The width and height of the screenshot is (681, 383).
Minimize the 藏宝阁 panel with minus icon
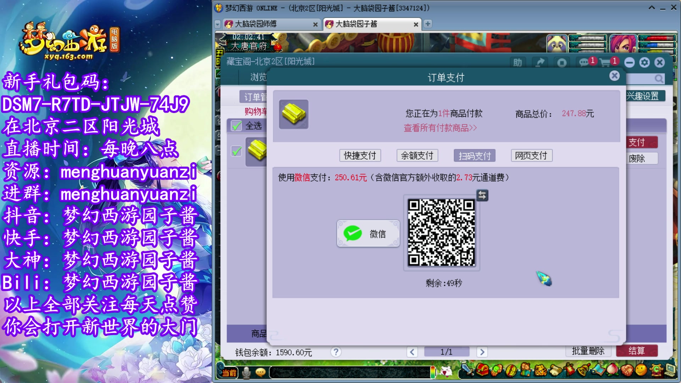tap(630, 63)
